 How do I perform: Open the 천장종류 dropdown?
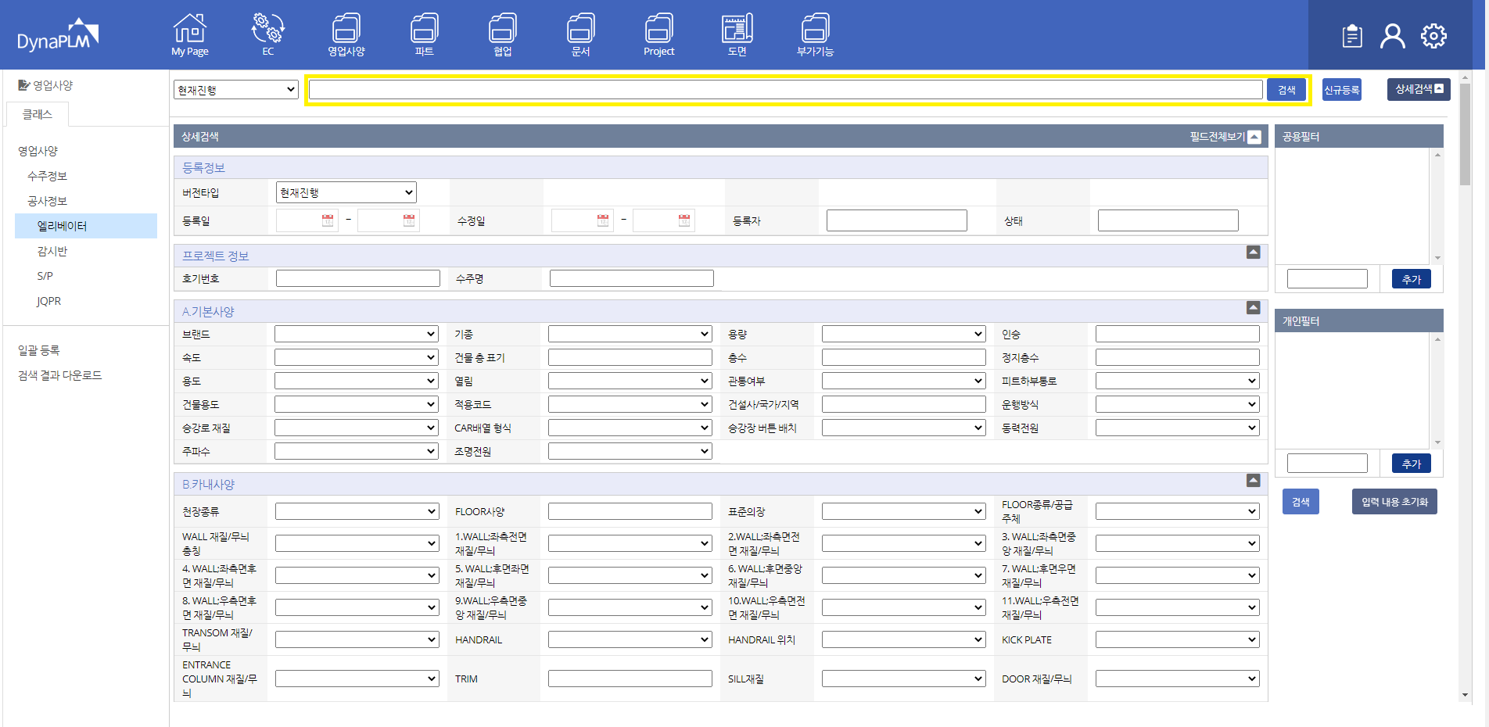pyautogui.click(x=357, y=511)
